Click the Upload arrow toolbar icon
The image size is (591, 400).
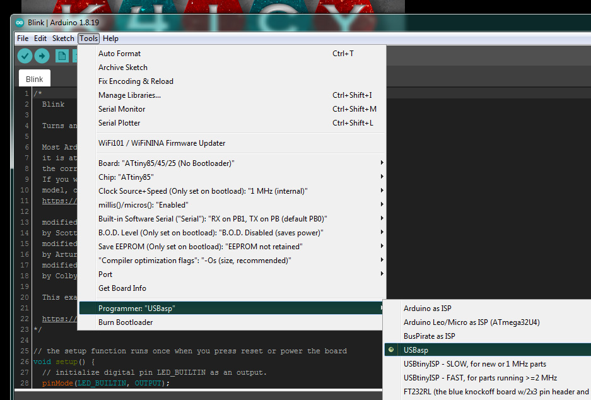[x=42, y=56]
